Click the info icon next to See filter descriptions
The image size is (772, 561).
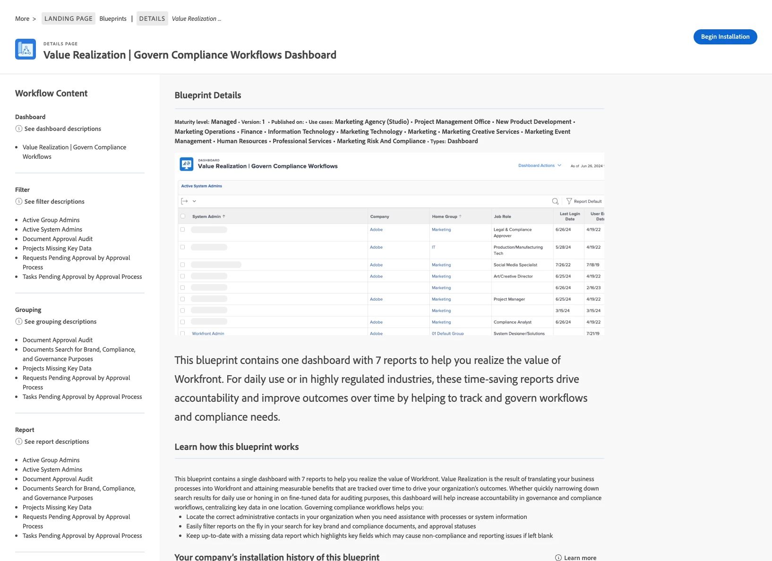point(19,201)
